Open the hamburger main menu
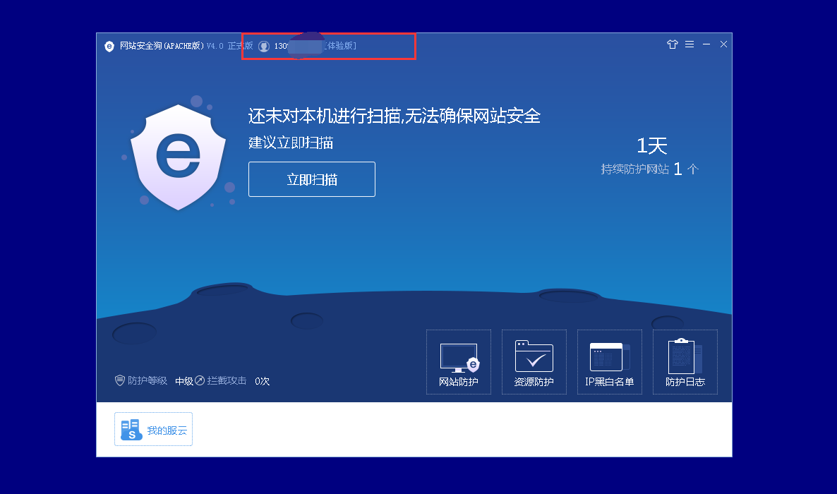 click(690, 44)
